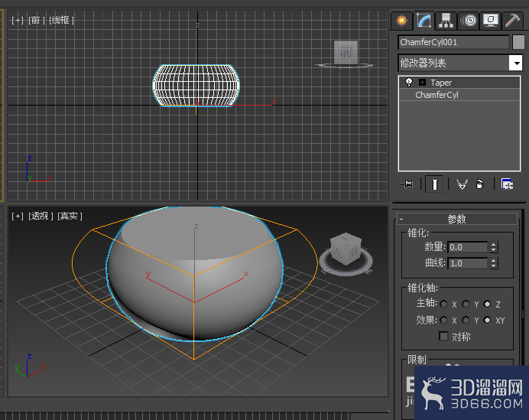The image size is (529, 420).
Task: Select effect axis XY radio button
Action: click(x=487, y=320)
